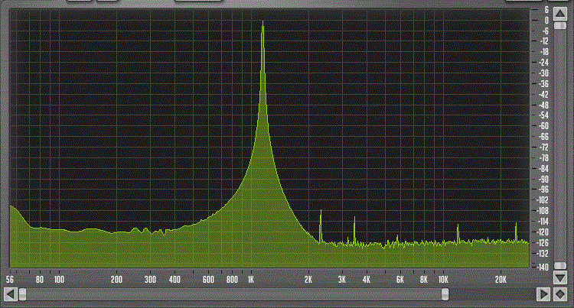The width and height of the screenshot is (574, 308).
Task: Grab the left handle of horizontal range slider
Action: point(23,294)
